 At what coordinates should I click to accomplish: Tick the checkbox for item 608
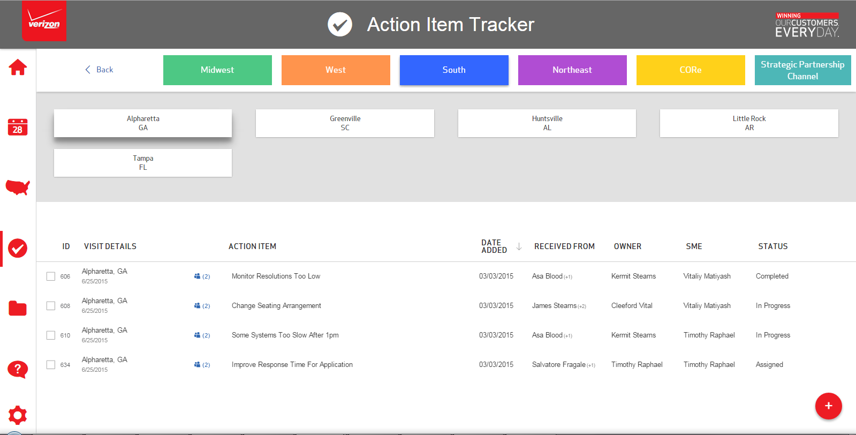(51, 306)
